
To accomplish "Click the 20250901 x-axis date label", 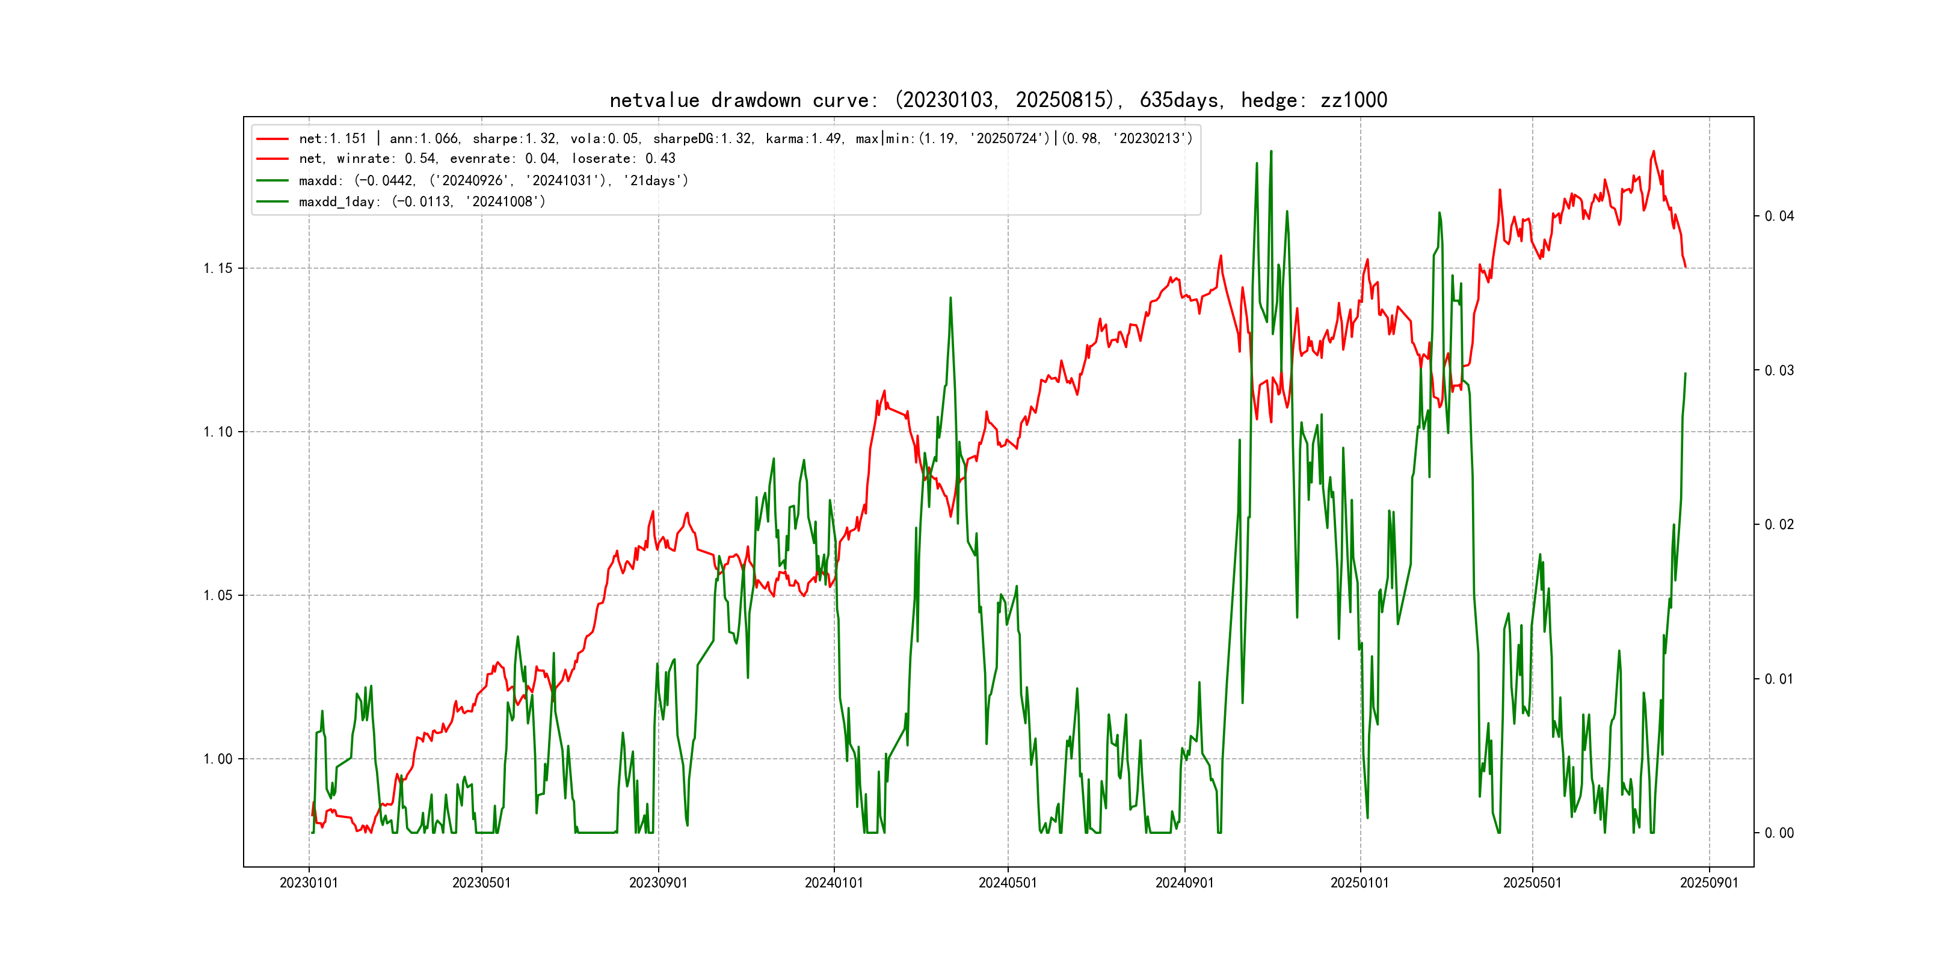I will [x=1709, y=883].
